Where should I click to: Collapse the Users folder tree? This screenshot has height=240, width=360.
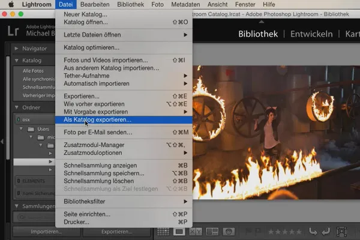(x=21, y=129)
